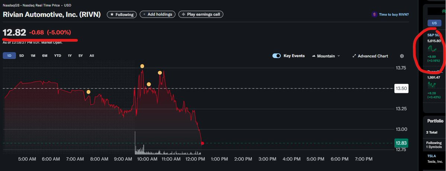Image resolution: width=446 pixels, height=171 pixels.
Task: Click the +8.28 (+0.42%) index change
Action: [434, 94]
